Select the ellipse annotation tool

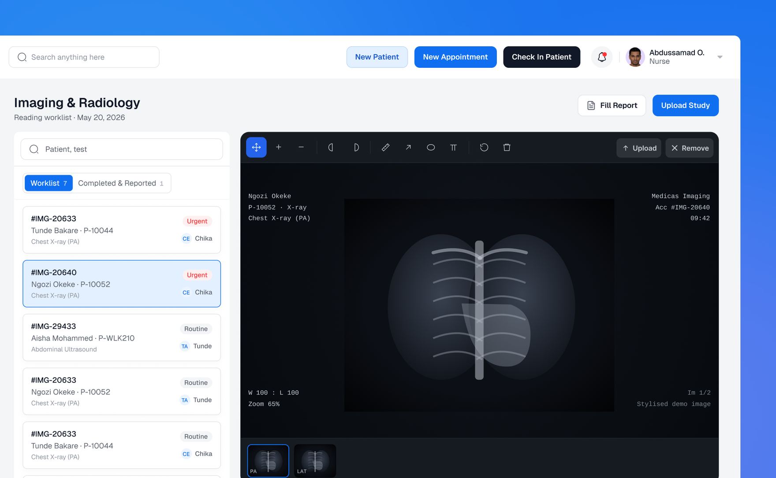431,148
